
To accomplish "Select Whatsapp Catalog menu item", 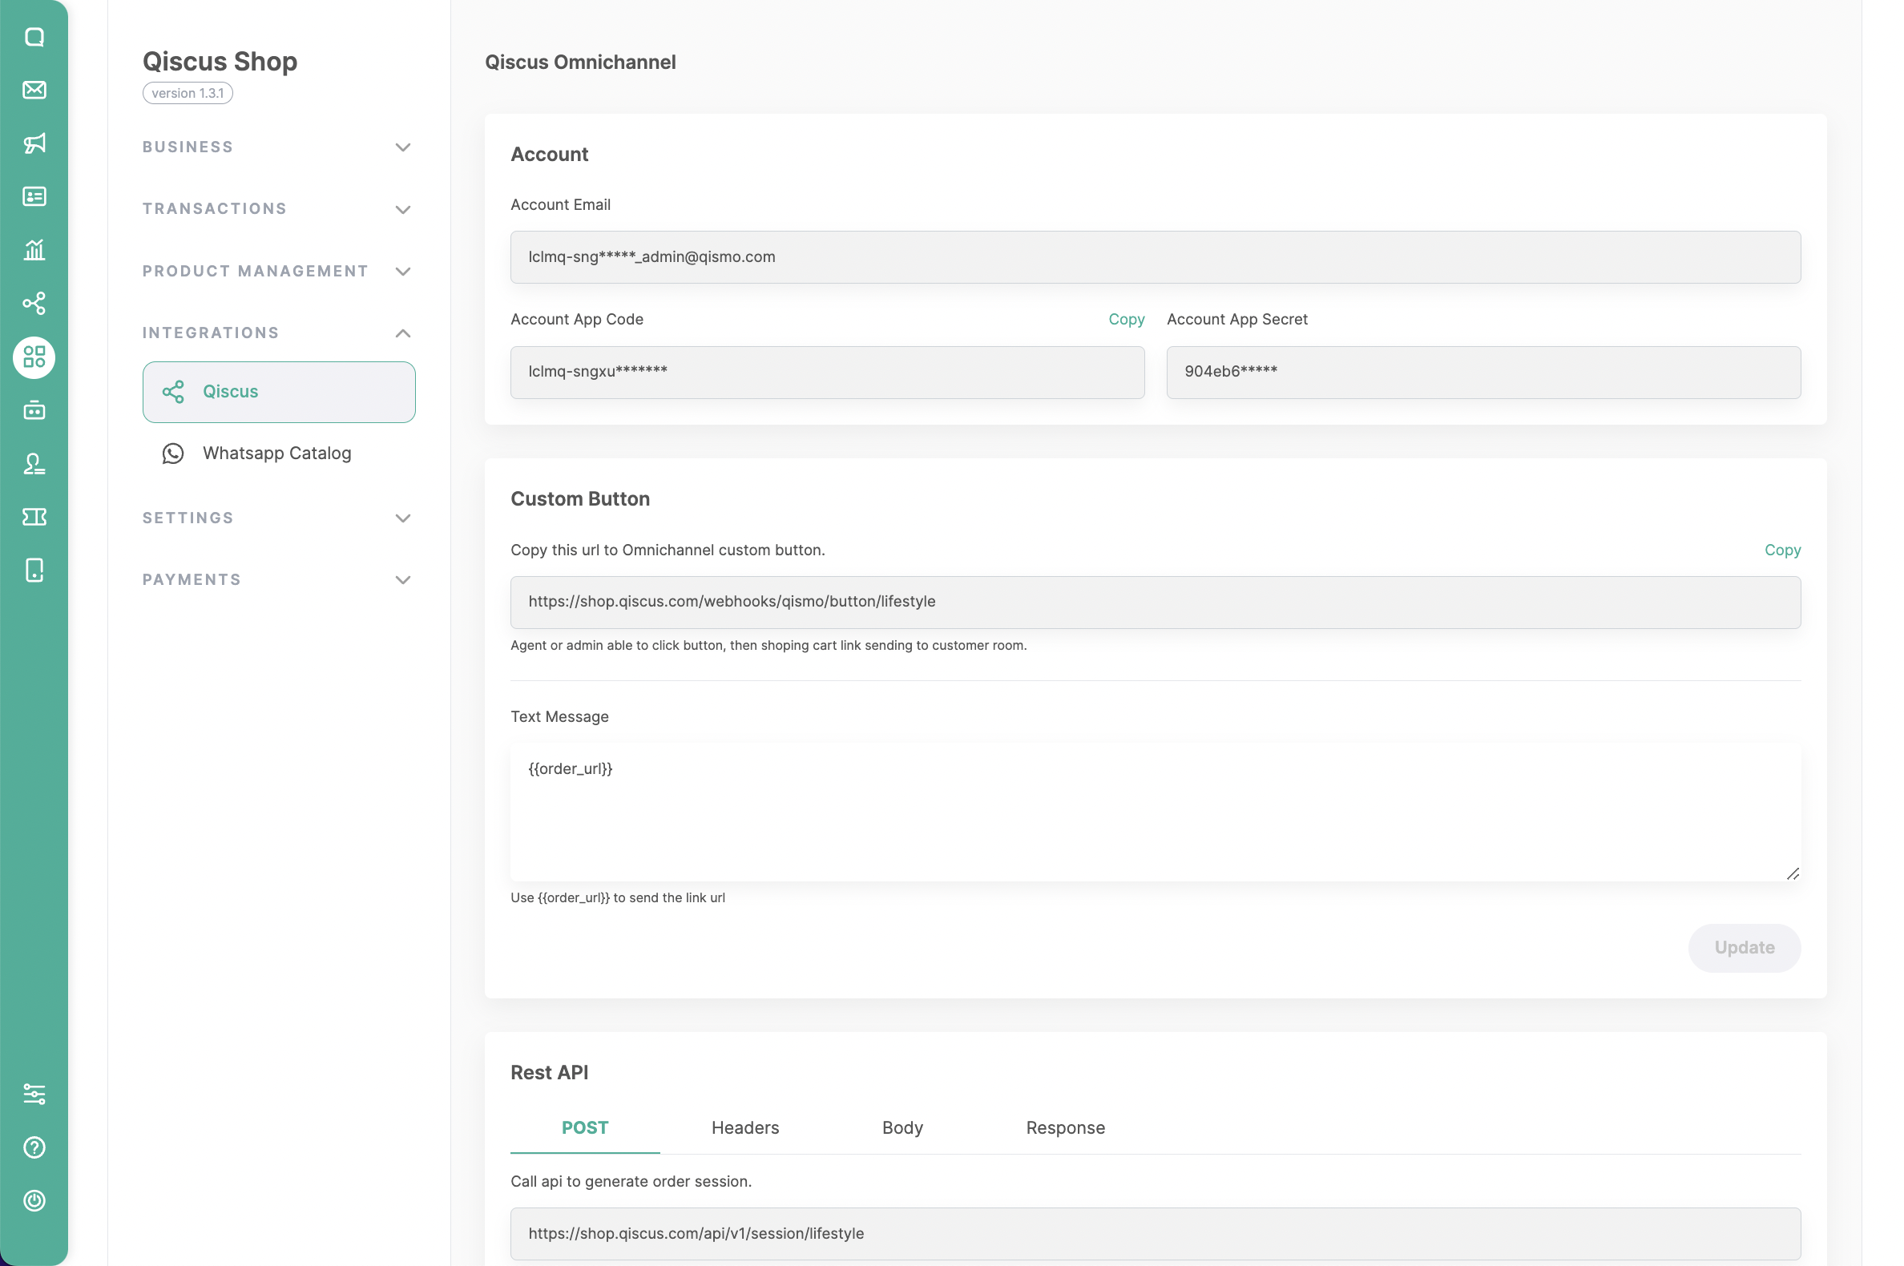I will [277, 453].
